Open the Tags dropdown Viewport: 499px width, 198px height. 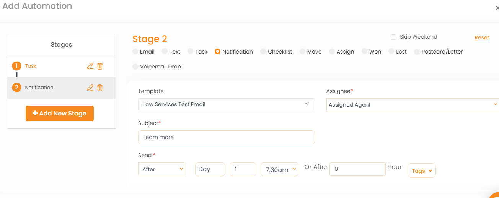point(422,171)
